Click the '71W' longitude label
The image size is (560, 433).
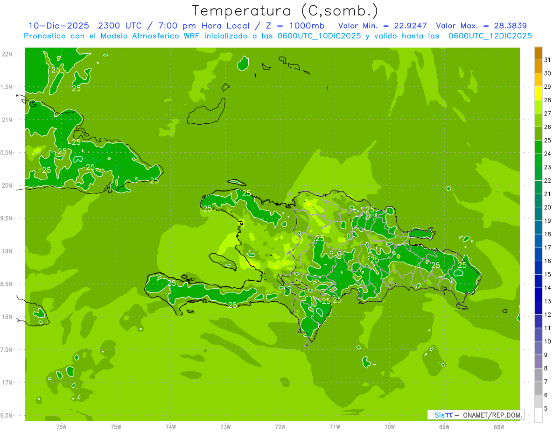(x=335, y=427)
